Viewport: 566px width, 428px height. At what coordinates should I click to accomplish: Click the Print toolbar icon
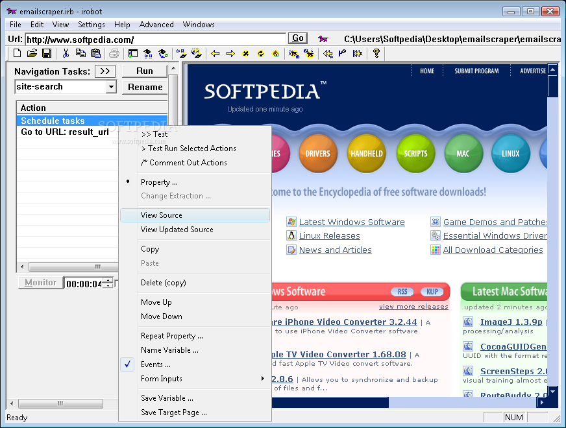(x=114, y=53)
